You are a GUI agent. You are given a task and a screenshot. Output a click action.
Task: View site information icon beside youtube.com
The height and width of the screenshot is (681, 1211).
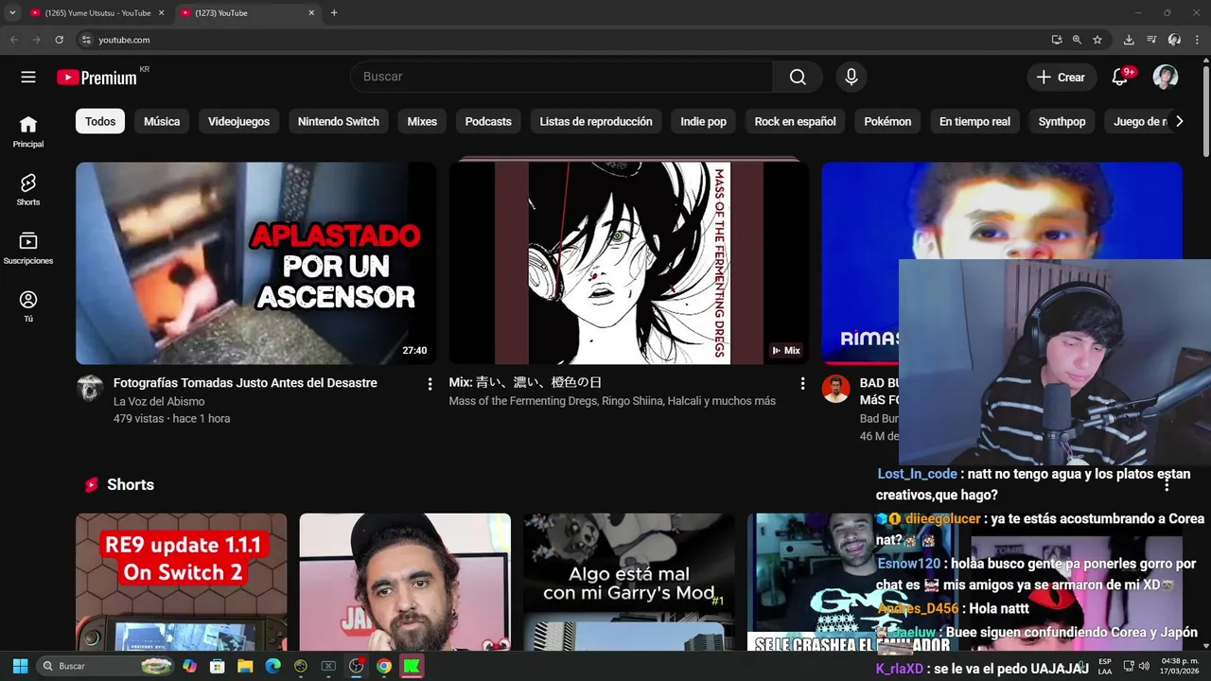86,40
